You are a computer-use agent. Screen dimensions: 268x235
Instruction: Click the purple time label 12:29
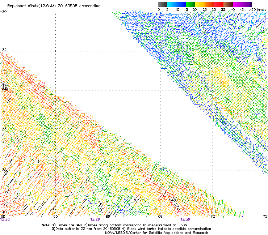tap(95, 219)
